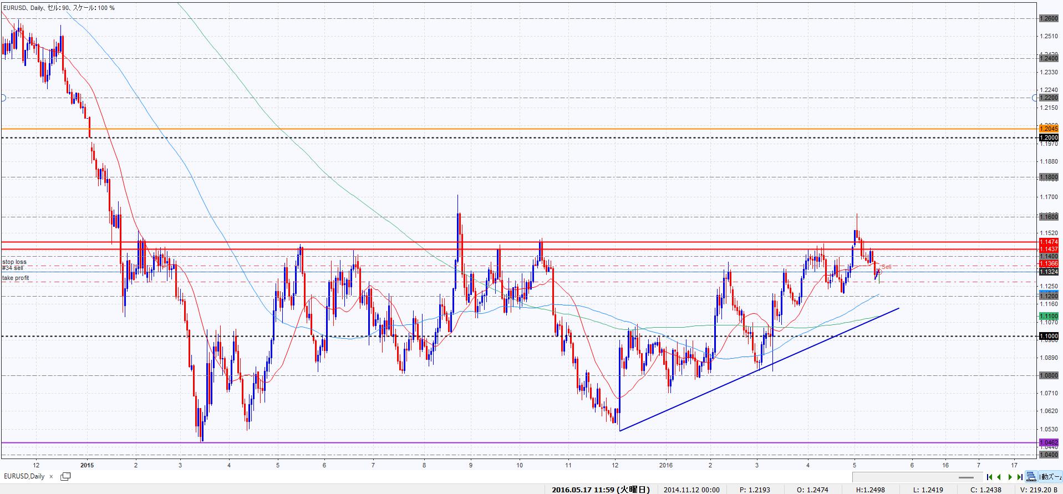Toggle the auto zoom button
The image size is (1063, 494).
coord(1050,477)
